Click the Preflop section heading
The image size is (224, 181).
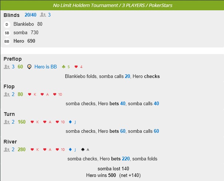(x=13, y=59)
